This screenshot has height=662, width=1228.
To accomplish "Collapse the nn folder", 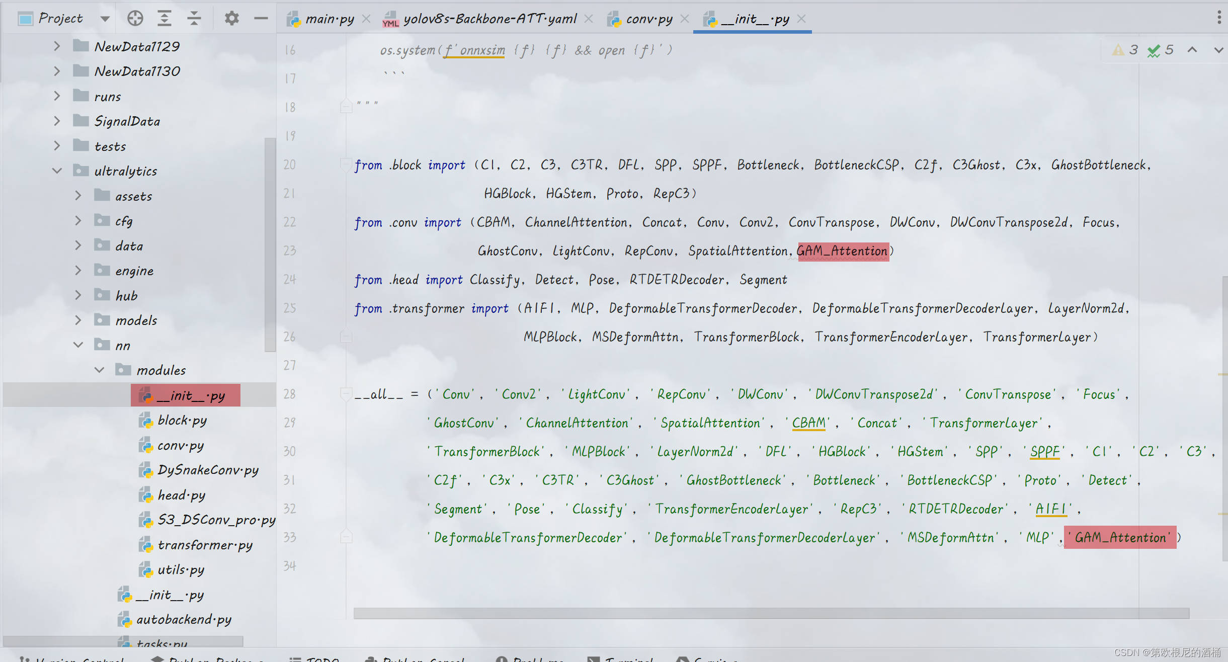I will click(78, 345).
